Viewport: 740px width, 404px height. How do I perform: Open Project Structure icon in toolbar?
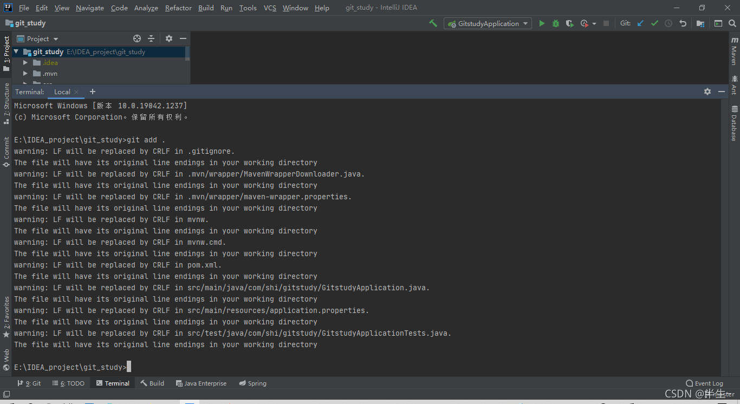(700, 23)
